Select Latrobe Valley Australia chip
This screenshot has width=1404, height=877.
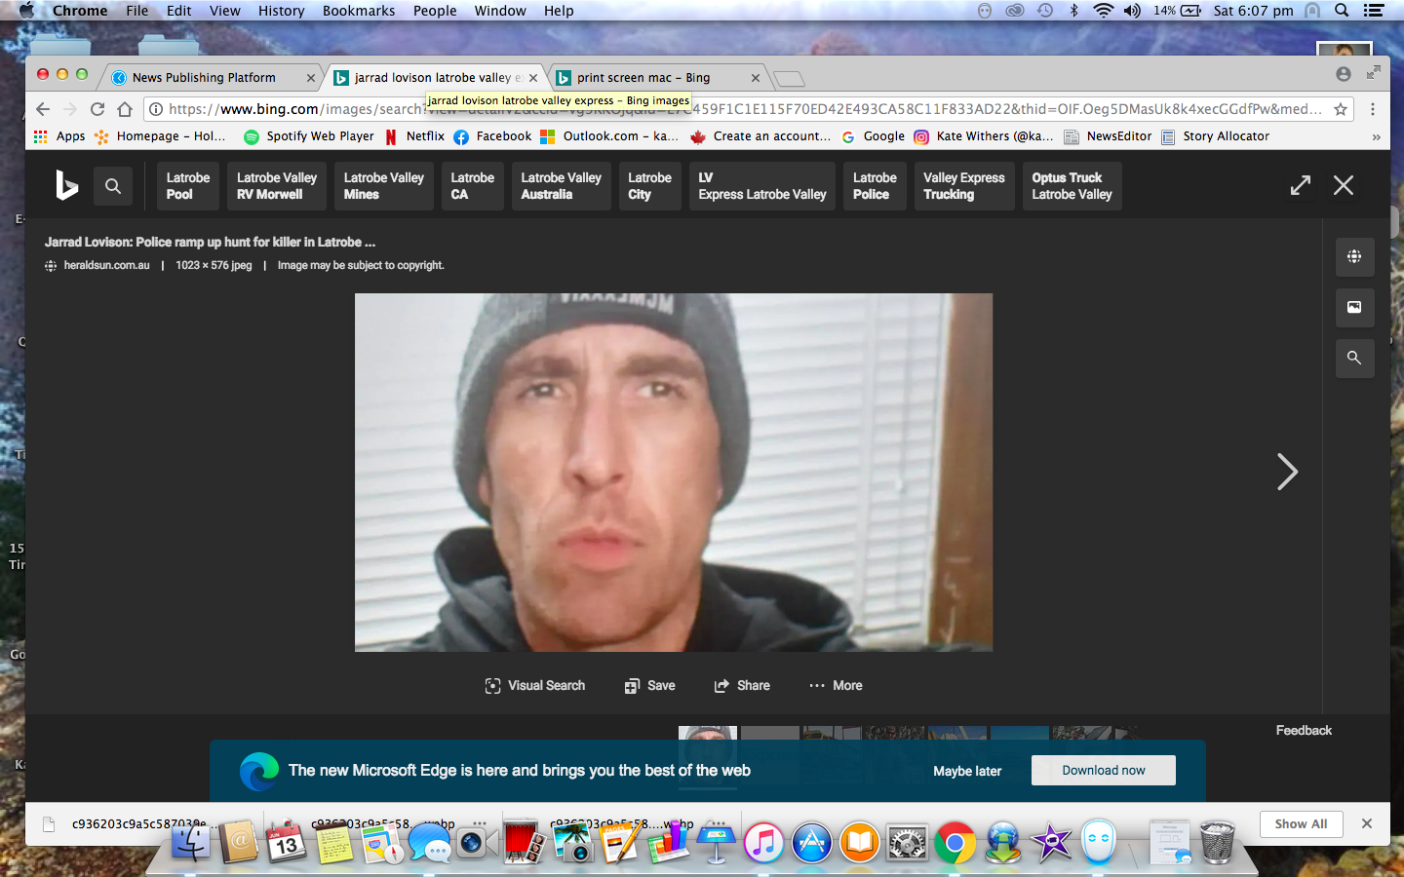tap(562, 186)
